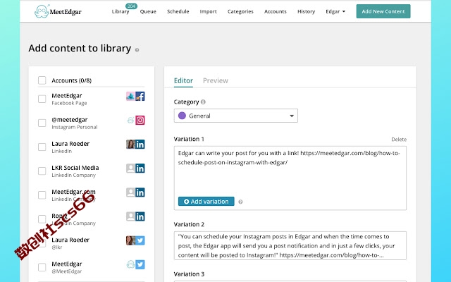The height and width of the screenshot is (282, 451).
Task: Click the help icon beside Add variation
Action: pos(240,202)
